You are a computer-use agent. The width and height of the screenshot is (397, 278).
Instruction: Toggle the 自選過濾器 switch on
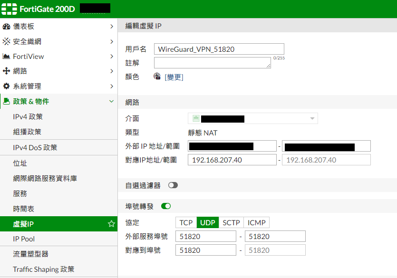pyautogui.click(x=173, y=185)
